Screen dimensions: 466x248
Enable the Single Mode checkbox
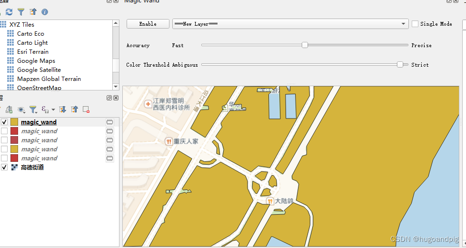tap(415, 24)
